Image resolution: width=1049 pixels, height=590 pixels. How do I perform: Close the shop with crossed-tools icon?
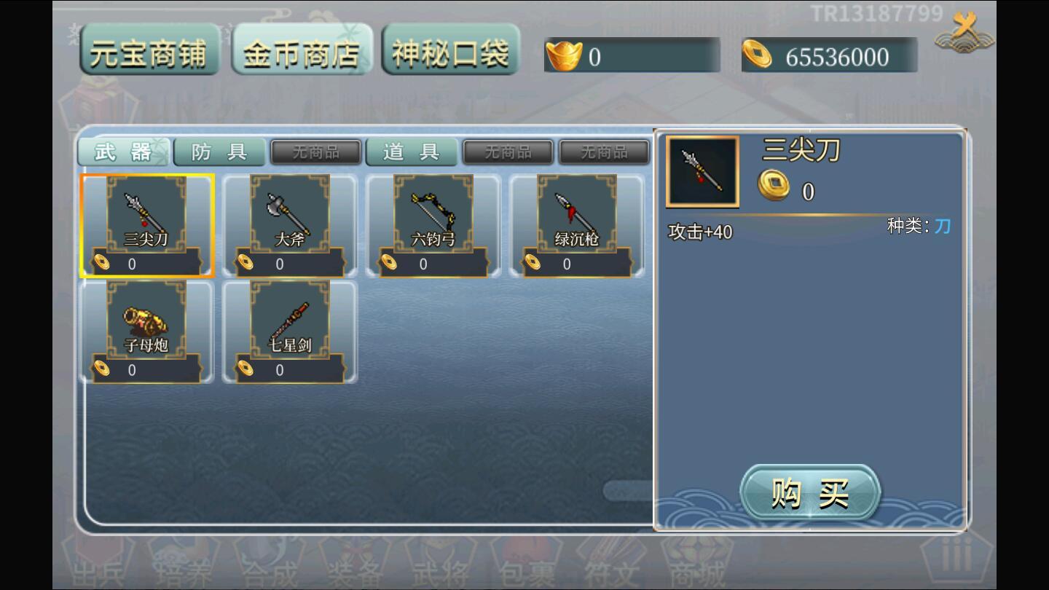coord(965,33)
